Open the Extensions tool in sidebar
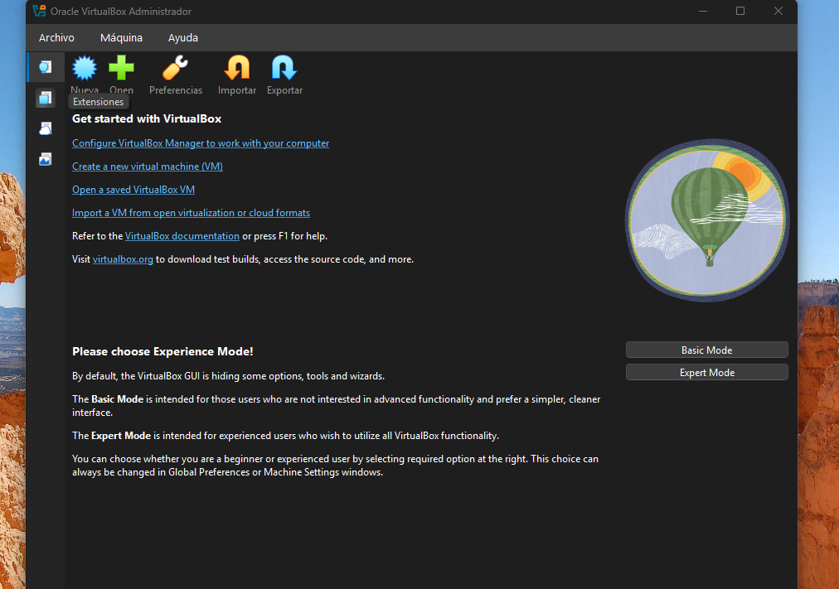This screenshot has width=839, height=589. click(x=45, y=98)
